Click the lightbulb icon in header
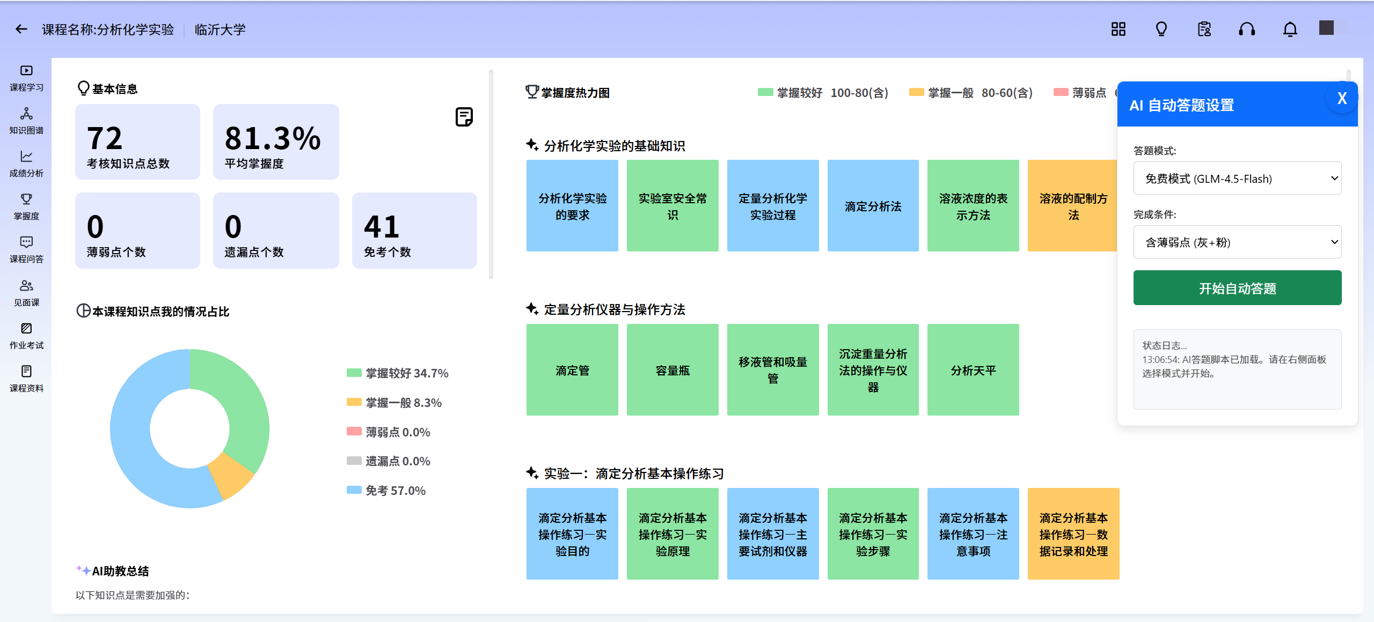The image size is (1374, 622). pyautogui.click(x=1161, y=29)
